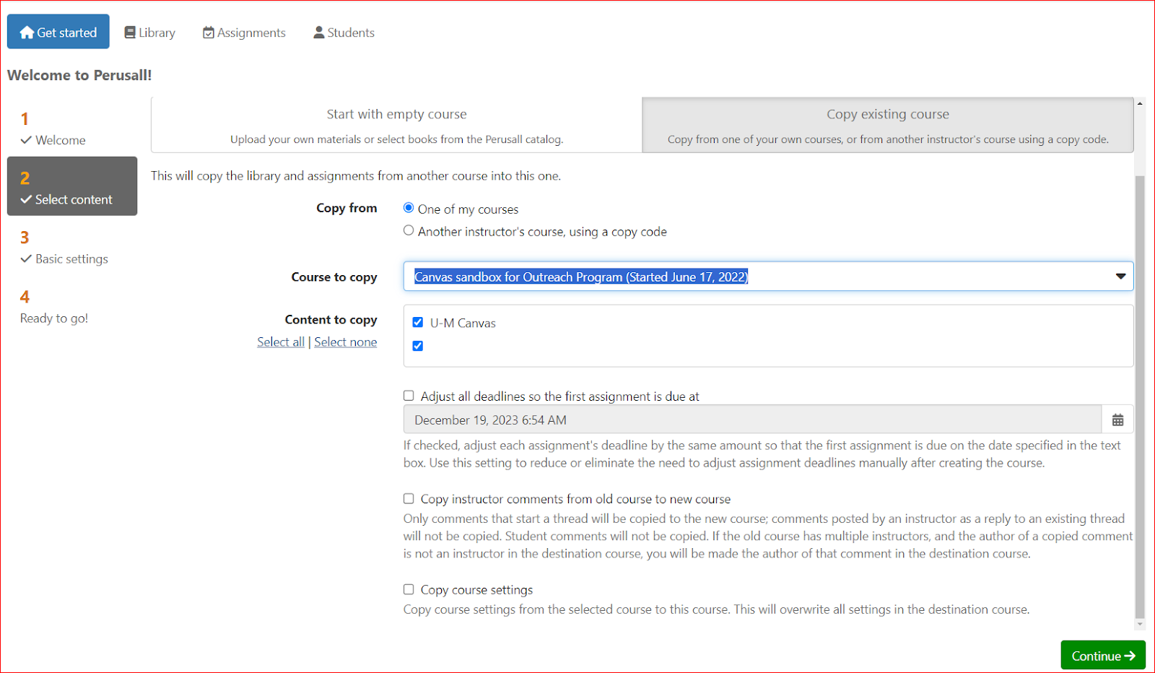Click the Select all link
The height and width of the screenshot is (673, 1155).
click(281, 342)
